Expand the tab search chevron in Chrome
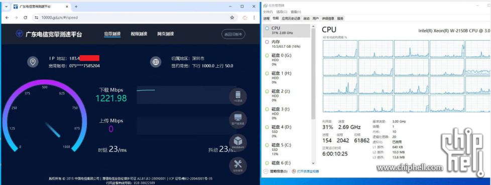Screen dimensions: 491x185 point(6,7)
